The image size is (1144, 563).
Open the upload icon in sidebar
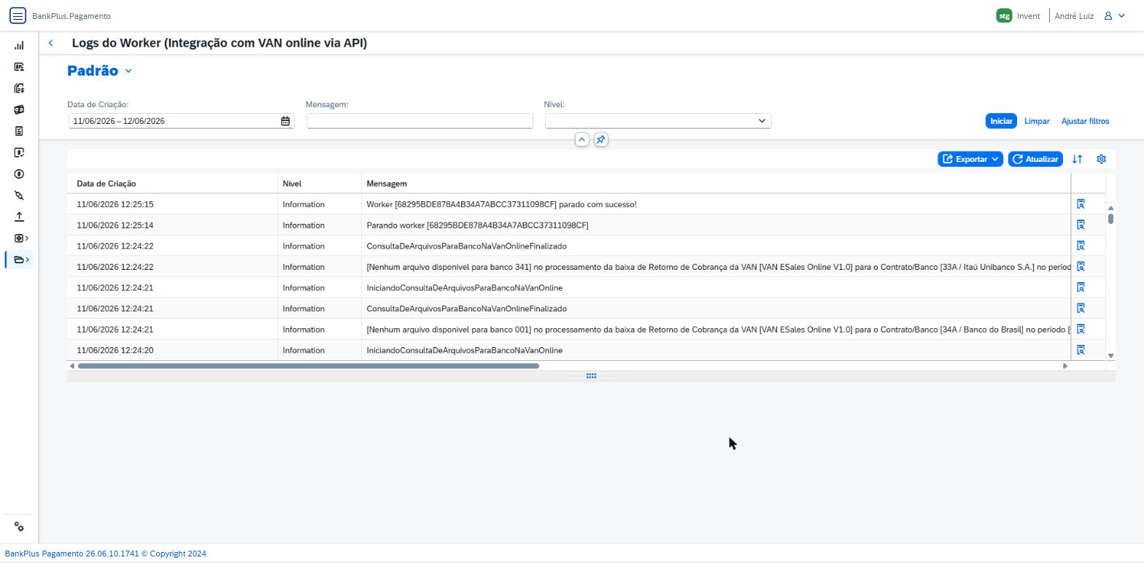coord(19,217)
